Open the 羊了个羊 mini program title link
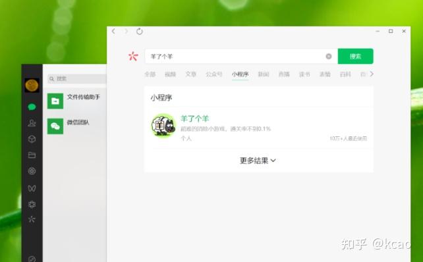 [195, 118]
